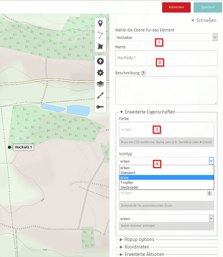Expand the Popup options section

tap(137, 240)
